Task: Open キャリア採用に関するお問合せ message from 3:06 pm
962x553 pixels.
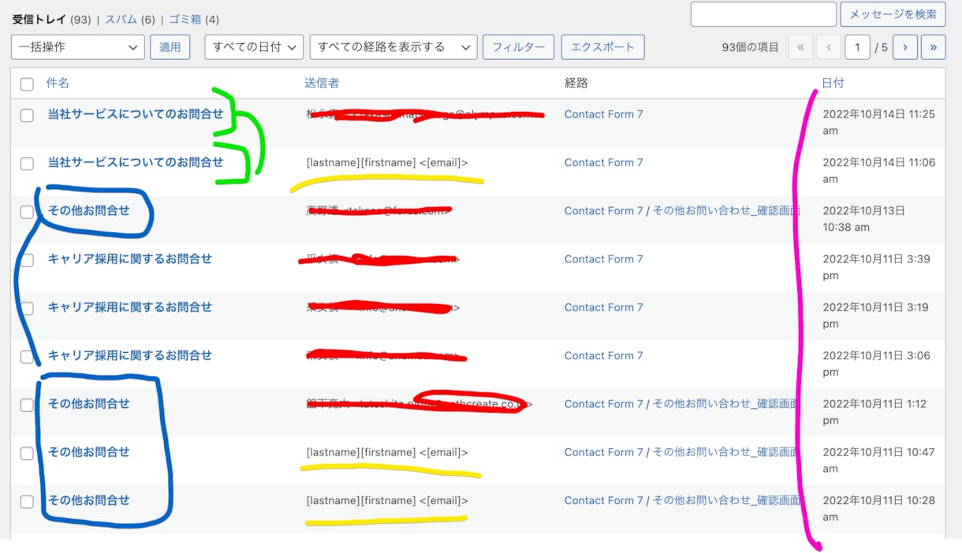Action: [x=130, y=355]
